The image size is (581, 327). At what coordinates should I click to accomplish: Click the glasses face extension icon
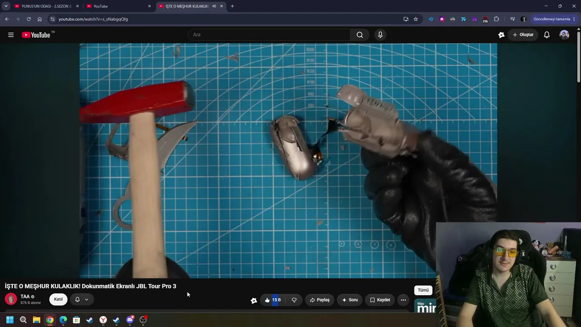coord(453,19)
